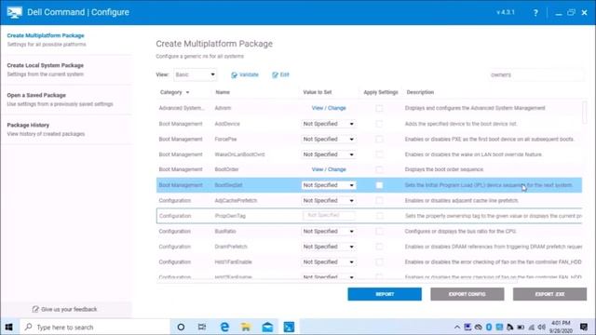The image size is (596, 335).
Task: Tick Apply Settings checkbox for Hdd1FanEnable
Action: pyautogui.click(x=379, y=262)
